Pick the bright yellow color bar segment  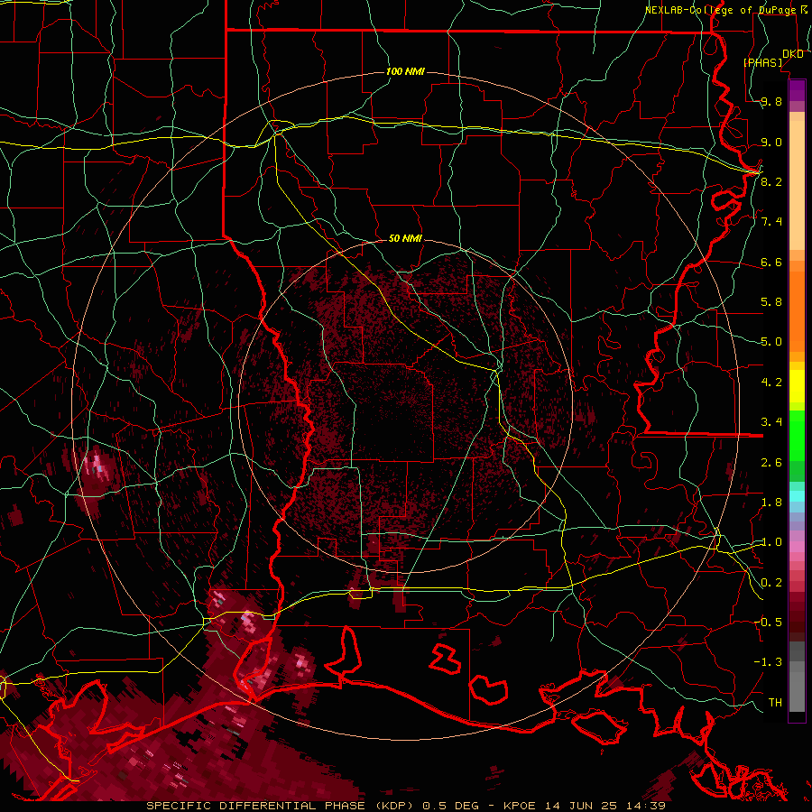[x=797, y=386]
